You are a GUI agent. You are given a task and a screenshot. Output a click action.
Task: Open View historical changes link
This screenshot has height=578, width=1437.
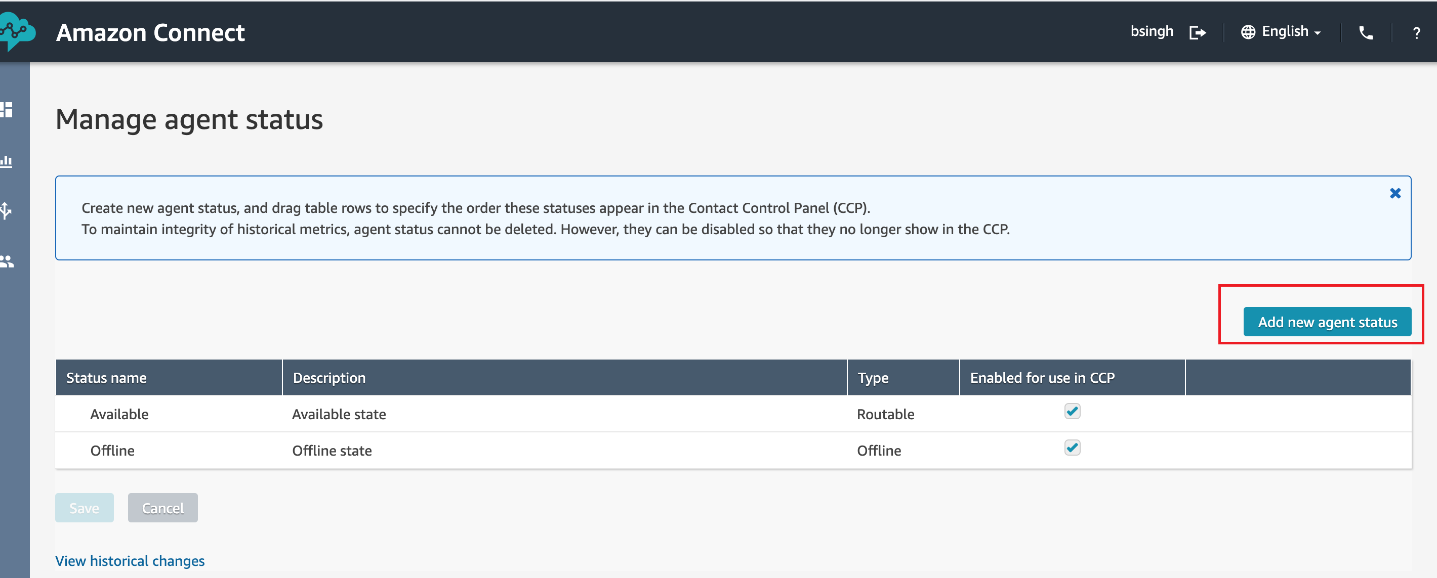coord(130,561)
